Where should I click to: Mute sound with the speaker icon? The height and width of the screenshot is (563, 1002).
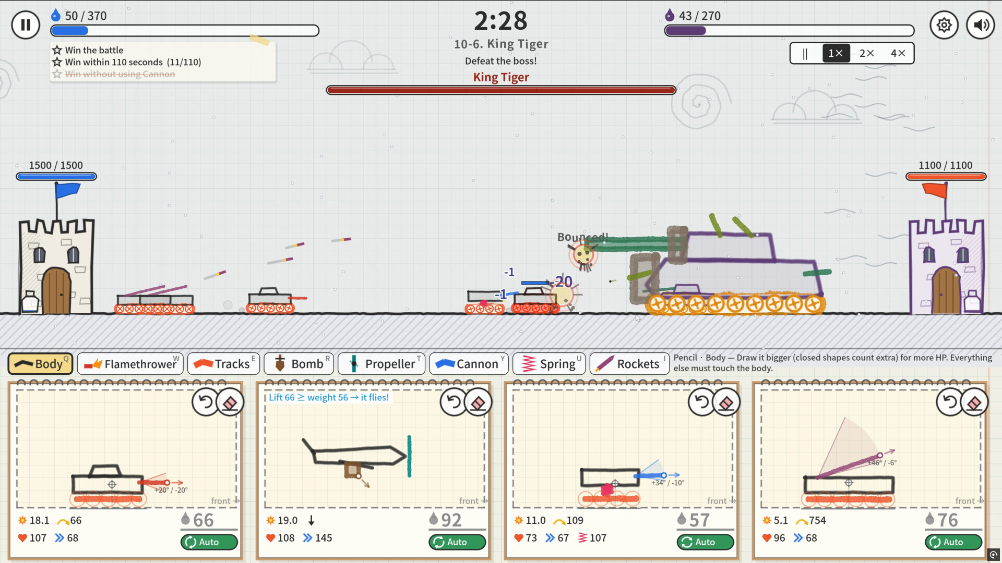pos(981,25)
